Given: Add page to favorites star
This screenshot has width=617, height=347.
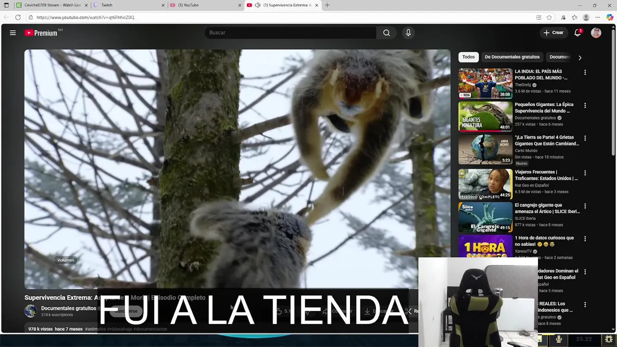Looking at the screenshot, I should (549, 17).
